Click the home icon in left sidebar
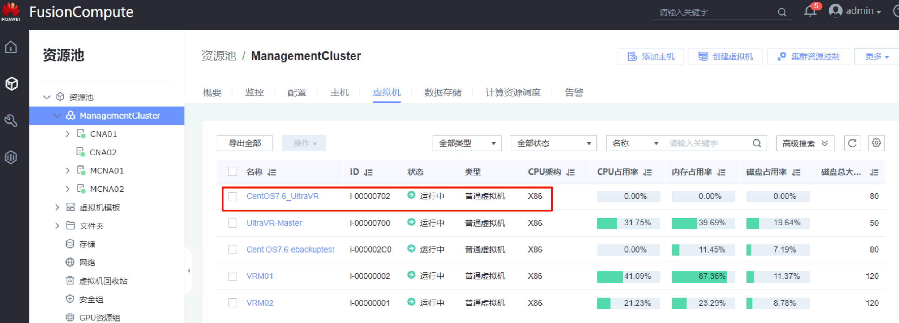This screenshot has height=323, width=899. click(x=11, y=47)
